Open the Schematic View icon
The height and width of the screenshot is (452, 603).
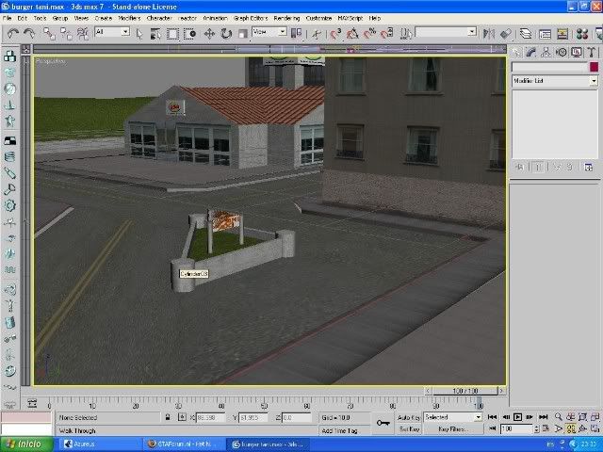pos(562,34)
